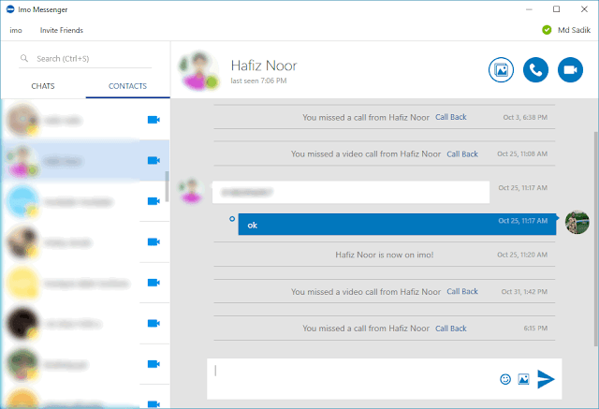Click the Hafiz Noor name heading
The width and height of the screenshot is (599, 409).
(x=264, y=66)
